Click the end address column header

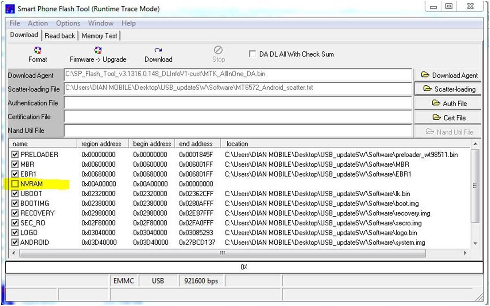(197, 143)
